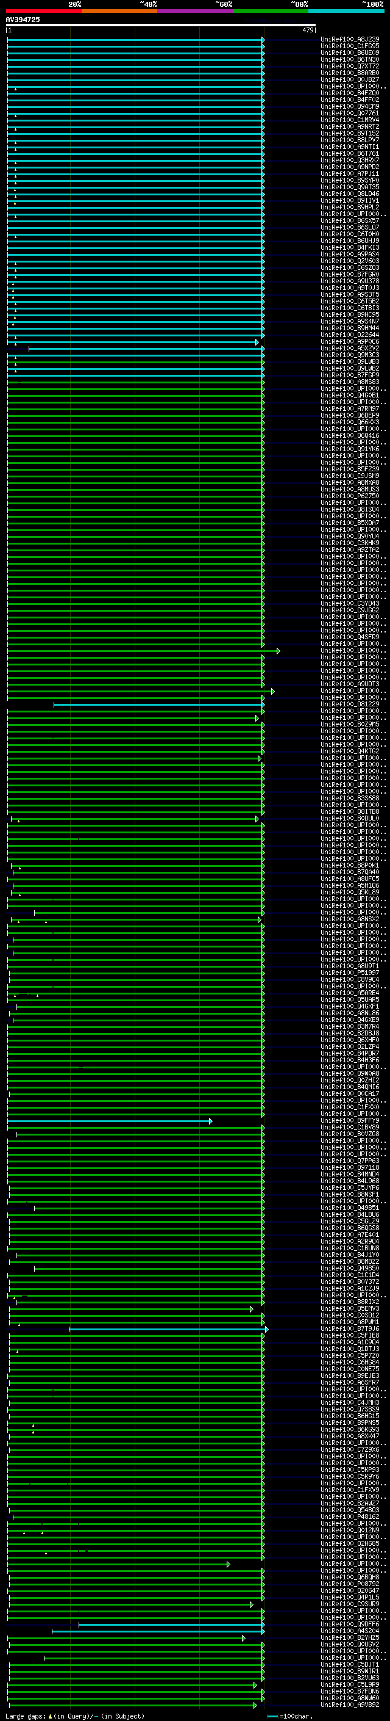Select hit UniRef100_Q6DEP9

pos(350,416)
